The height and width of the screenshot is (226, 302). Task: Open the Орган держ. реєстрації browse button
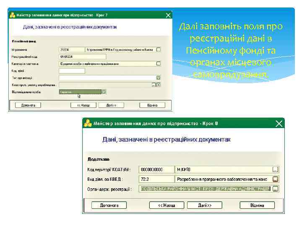click(x=275, y=189)
